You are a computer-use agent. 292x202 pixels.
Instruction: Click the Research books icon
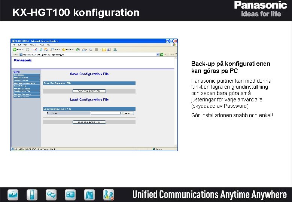pyautogui.click(x=109, y=49)
